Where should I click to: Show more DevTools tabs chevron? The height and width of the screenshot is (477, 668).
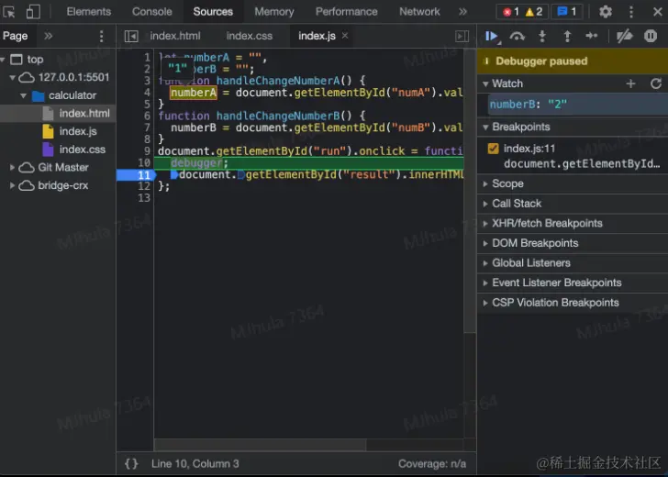pos(462,12)
